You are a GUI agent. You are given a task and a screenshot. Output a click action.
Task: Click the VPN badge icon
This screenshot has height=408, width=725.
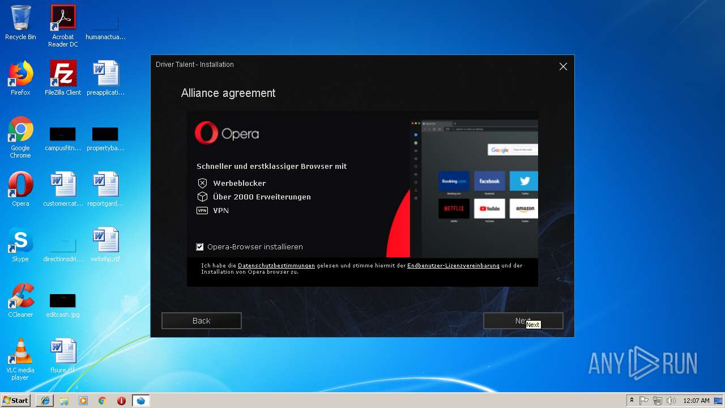(202, 210)
